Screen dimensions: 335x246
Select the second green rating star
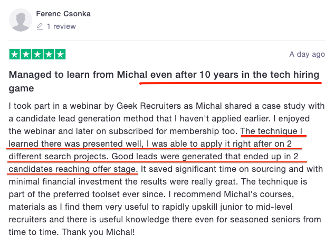pos(26,54)
